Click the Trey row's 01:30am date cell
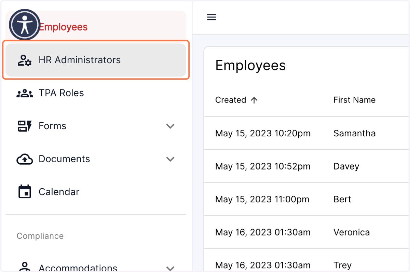This screenshot has width=410, height=272. (x=263, y=265)
